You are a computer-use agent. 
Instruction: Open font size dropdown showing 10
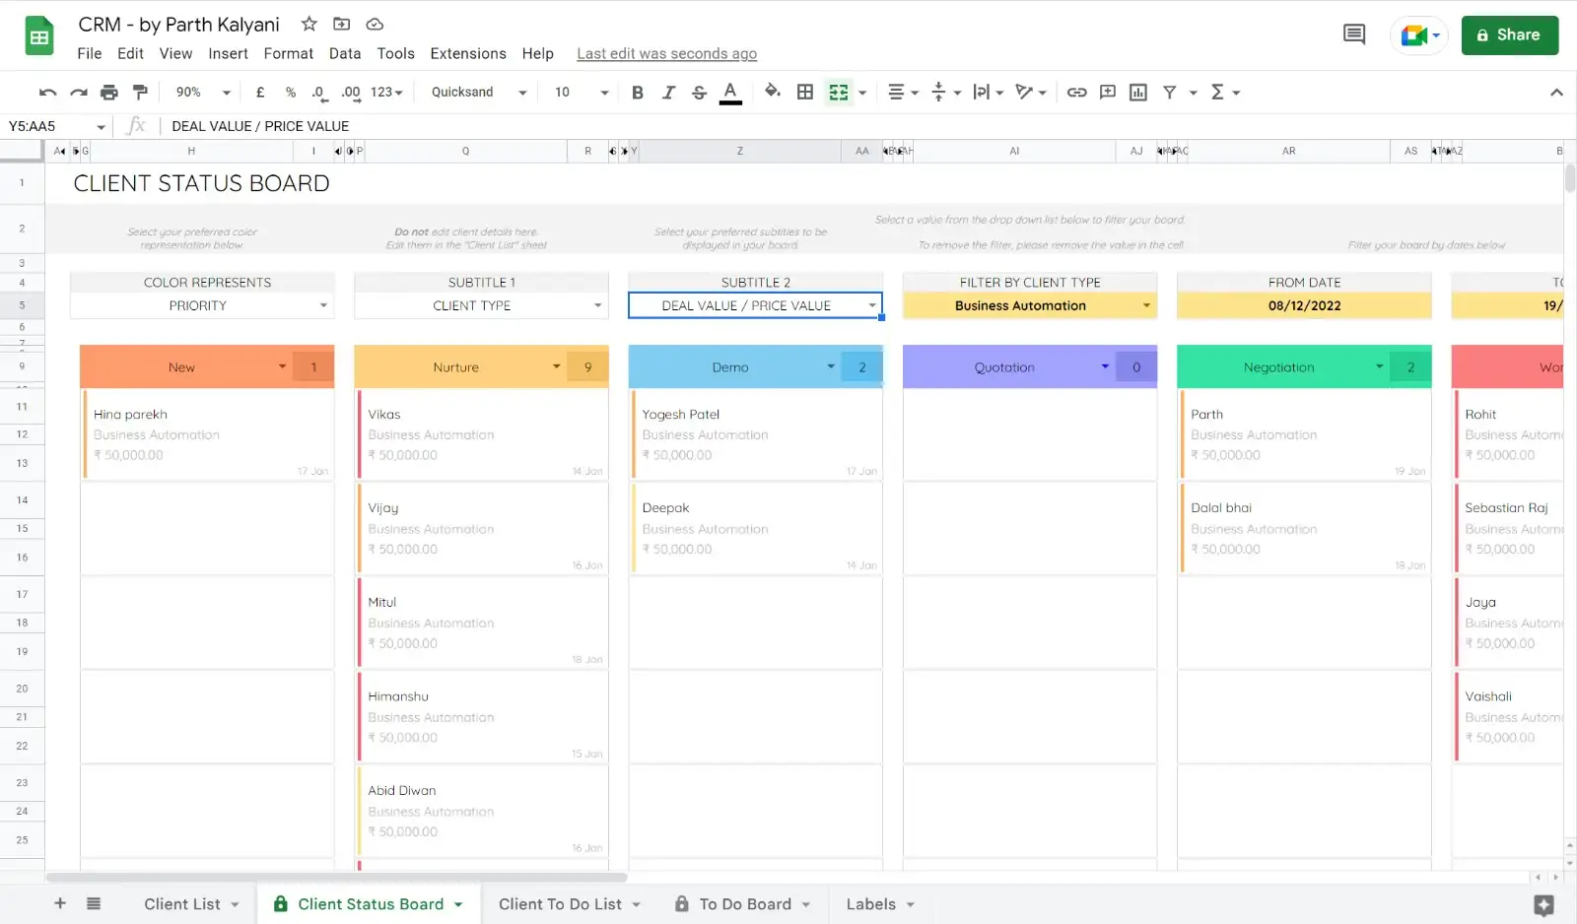[582, 93]
